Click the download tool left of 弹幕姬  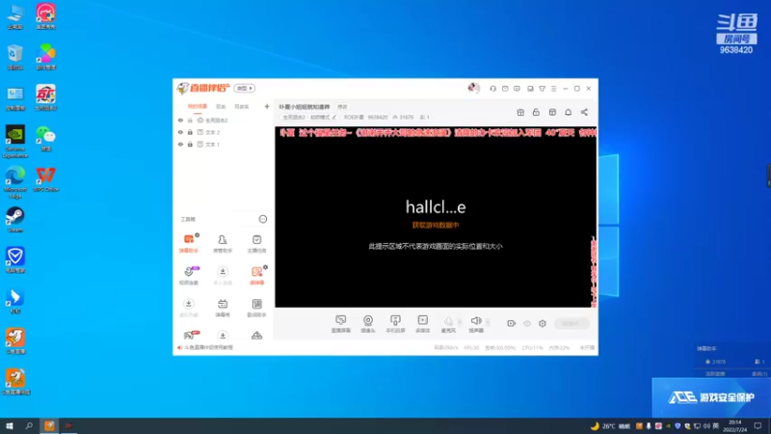tap(189, 308)
